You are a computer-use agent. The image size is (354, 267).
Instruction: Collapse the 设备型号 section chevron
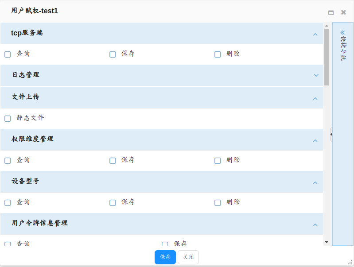tap(315, 182)
